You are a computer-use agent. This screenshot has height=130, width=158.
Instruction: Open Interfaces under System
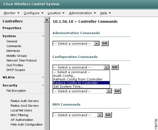click(x=13, y=51)
